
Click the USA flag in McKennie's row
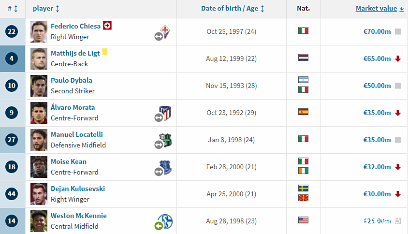pyautogui.click(x=303, y=220)
